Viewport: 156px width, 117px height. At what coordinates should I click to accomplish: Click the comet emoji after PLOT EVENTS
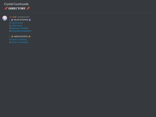30,20
